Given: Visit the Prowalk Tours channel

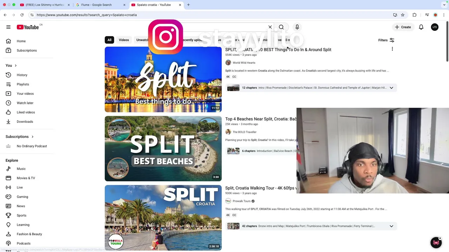Looking at the screenshot, I should coord(242,201).
